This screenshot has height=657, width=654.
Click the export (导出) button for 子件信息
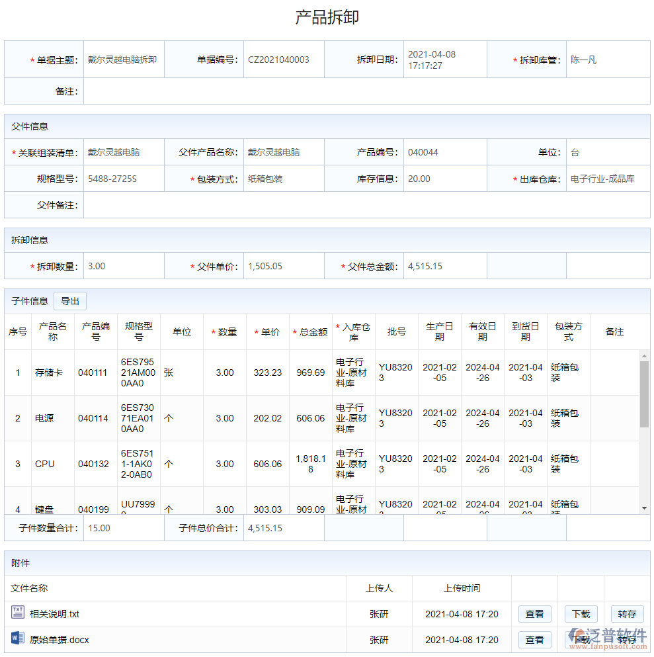[69, 300]
